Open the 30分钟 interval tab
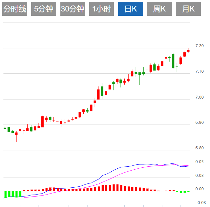The height and width of the screenshot is (207, 210). point(73,9)
